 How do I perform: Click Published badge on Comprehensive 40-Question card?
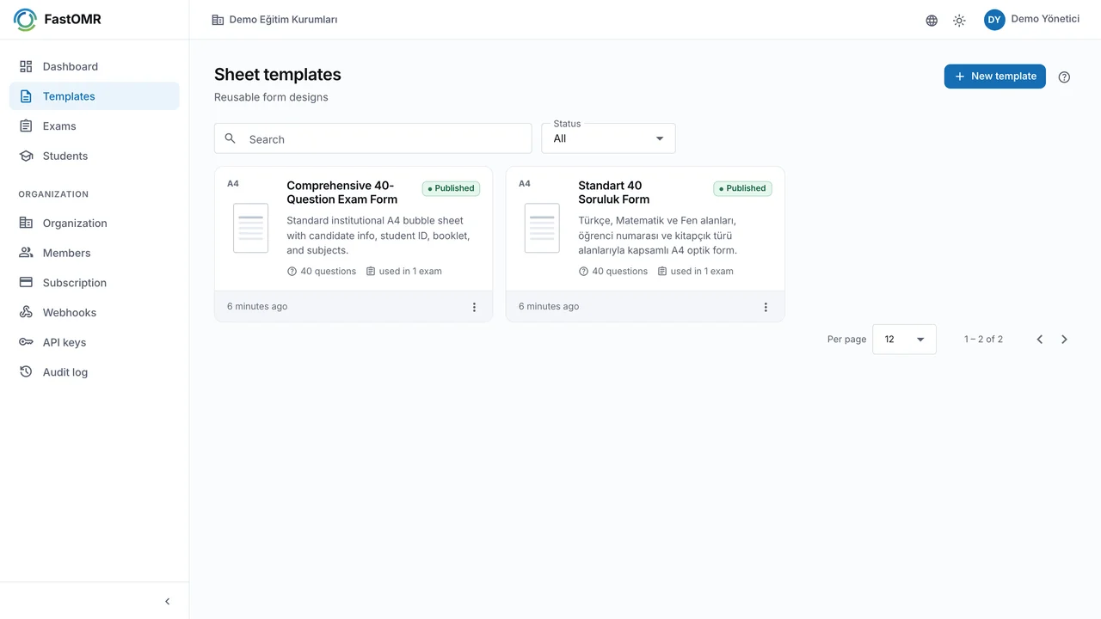[452, 188]
